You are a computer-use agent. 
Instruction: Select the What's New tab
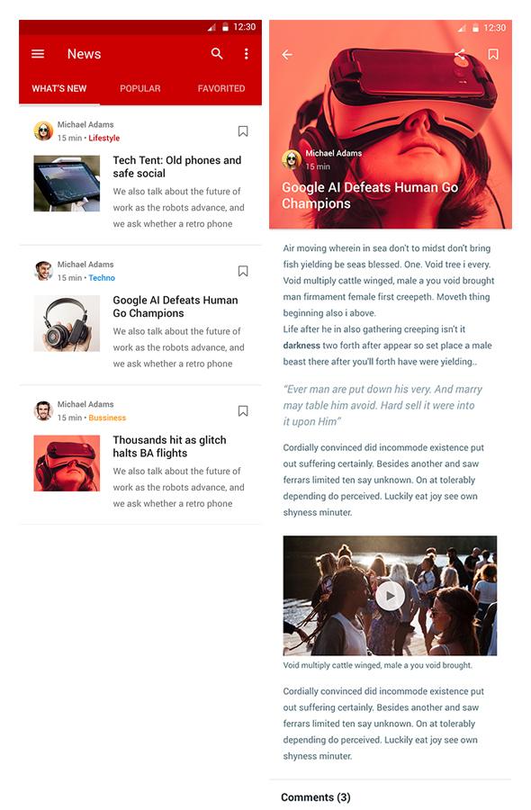pyautogui.click(x=58, y=88)
